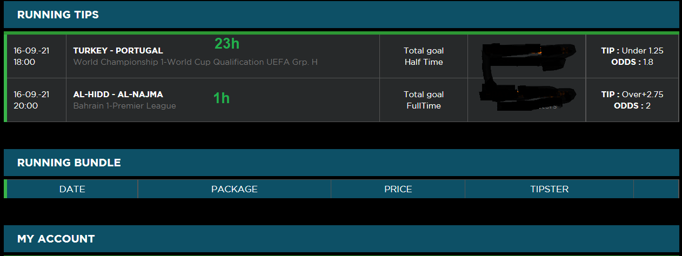The width and height of the screenshot is (682, 256).
Task: Select the TURKEY - PORTUGAL match title
Action: (x=118, y=51)
